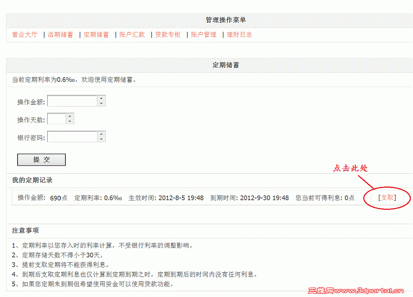Viewport: 413px width, 297px height.
Task: Click the 银行密码 up spinner arrow
Action: point(102,134)
